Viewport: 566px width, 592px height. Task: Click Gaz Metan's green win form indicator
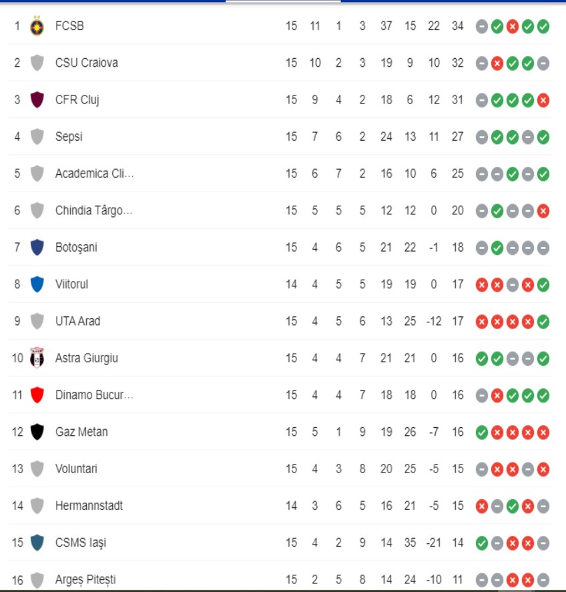(482, 432)
